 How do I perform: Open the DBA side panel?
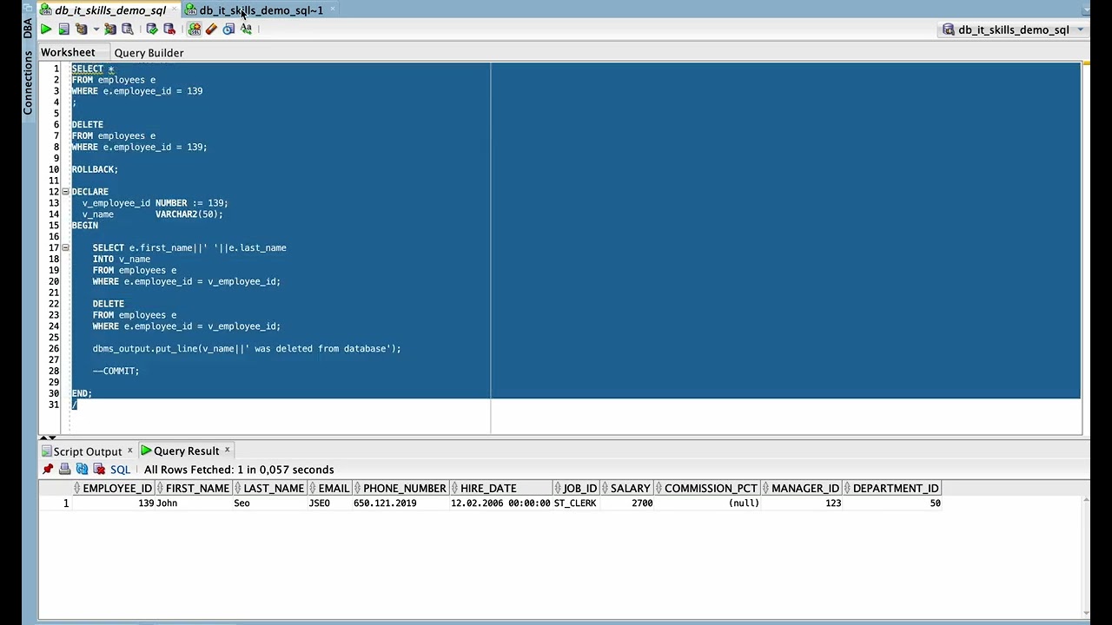pos(28,28)
